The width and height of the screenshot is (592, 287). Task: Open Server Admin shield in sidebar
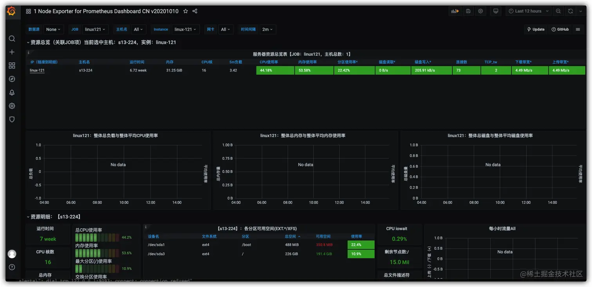pyautogui.click(x=12, y=119)
